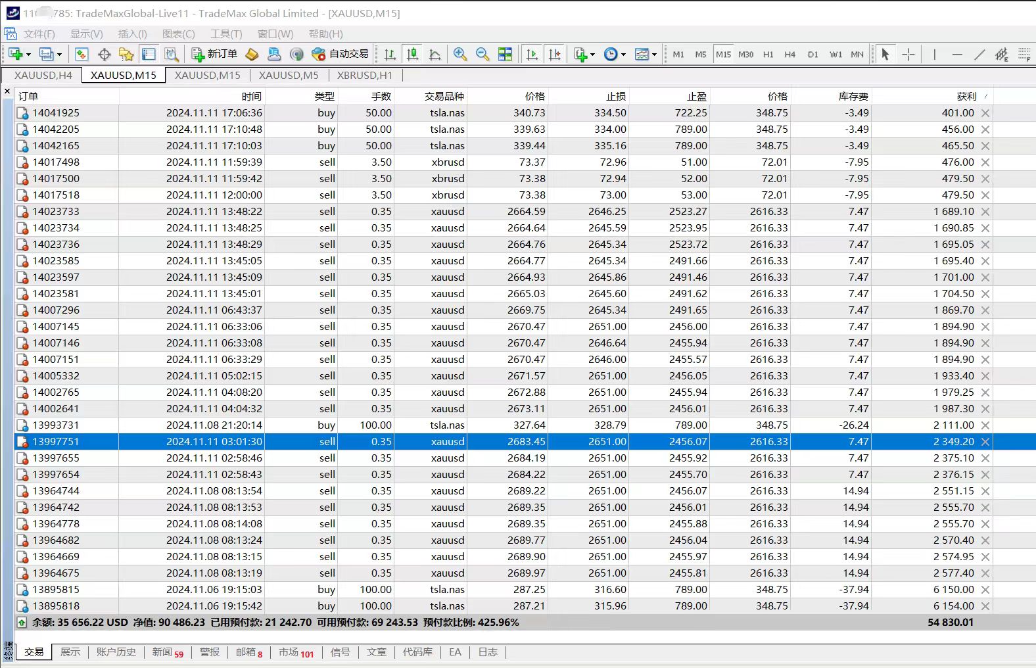The image size is (1036, 668).
Task: Open the Strategy Tester icon
Action: [172, 55]
